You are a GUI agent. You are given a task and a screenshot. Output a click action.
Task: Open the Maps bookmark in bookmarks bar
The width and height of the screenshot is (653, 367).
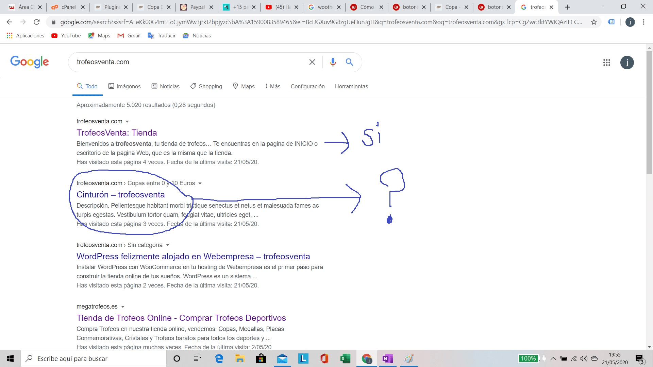pyautogui.click(x=99, y=36)
